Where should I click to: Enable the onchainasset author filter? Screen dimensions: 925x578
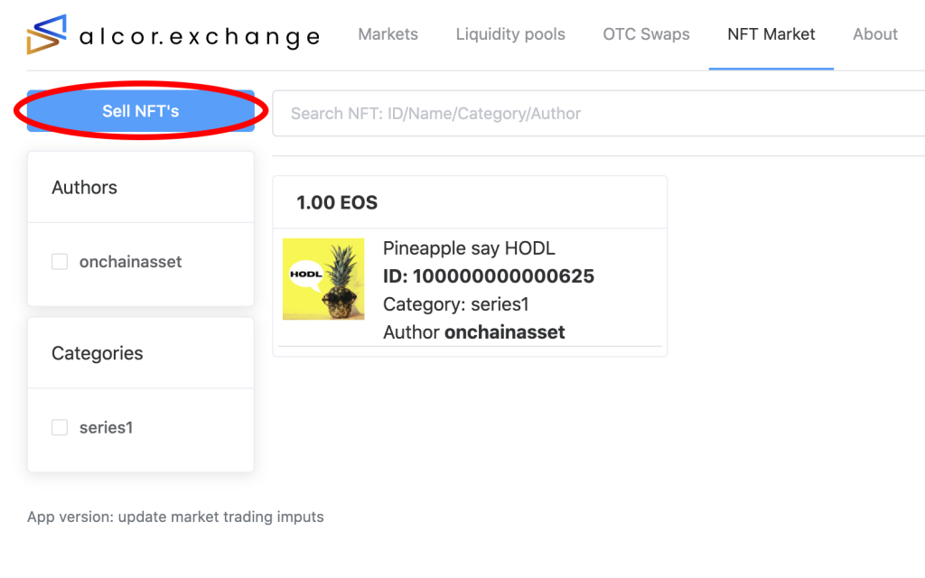coord(59,261)
